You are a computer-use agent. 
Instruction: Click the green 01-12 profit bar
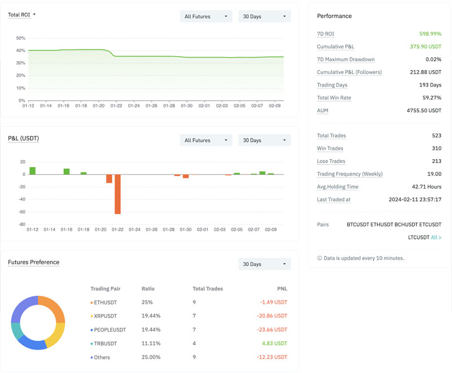tap(32, 170)
